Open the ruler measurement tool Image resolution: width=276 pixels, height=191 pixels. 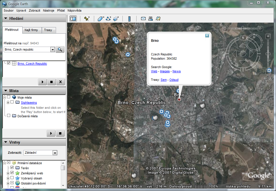click(x=130, y=19)
